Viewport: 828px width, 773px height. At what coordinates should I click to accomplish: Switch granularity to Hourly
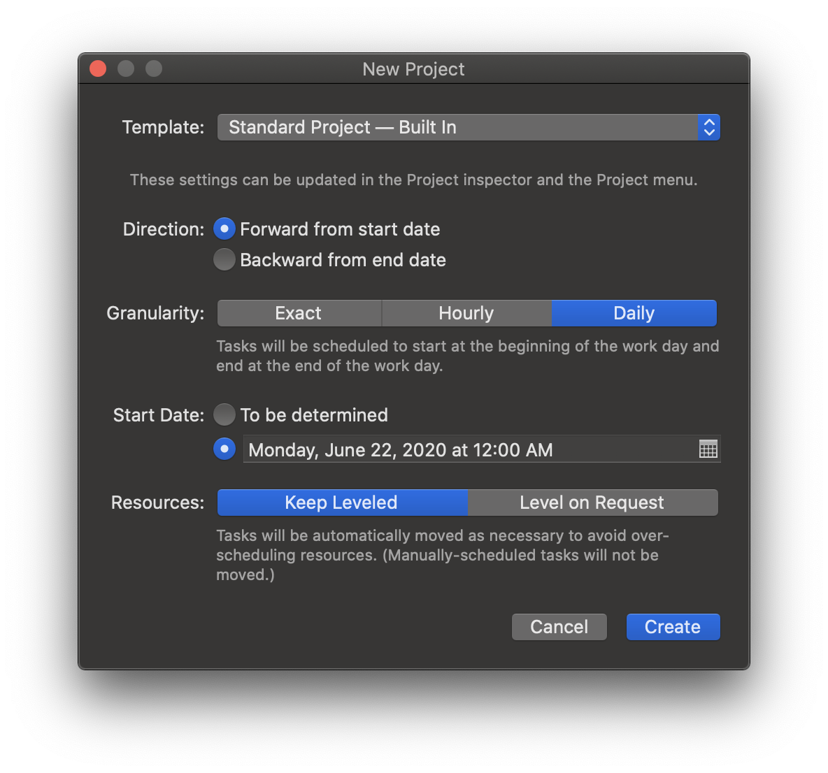tap(466, 313)
